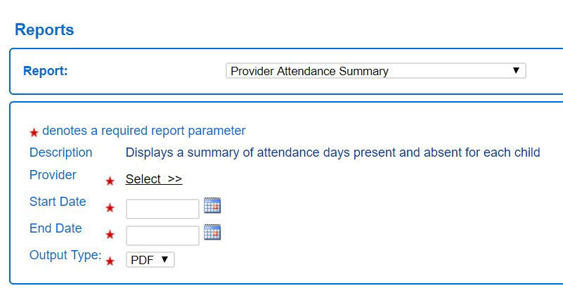
Task: Click the Report: field label
Action: point(46,71)
